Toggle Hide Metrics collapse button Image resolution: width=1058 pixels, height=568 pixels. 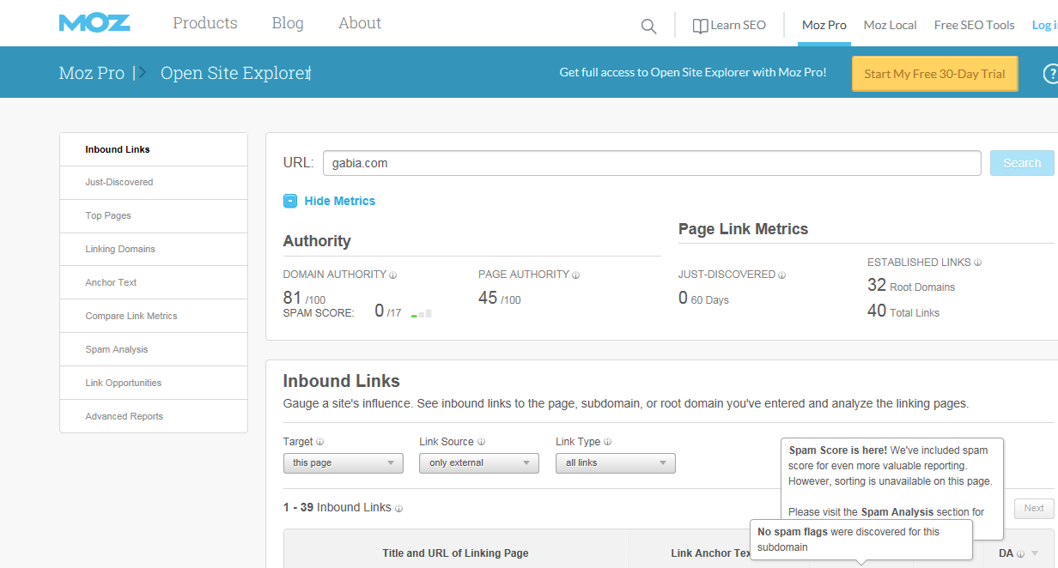pyautogui.click(x=290, y=201)
